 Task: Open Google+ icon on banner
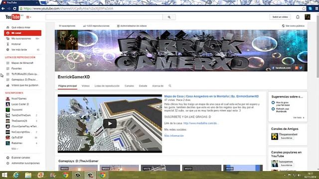click(297, 68)
